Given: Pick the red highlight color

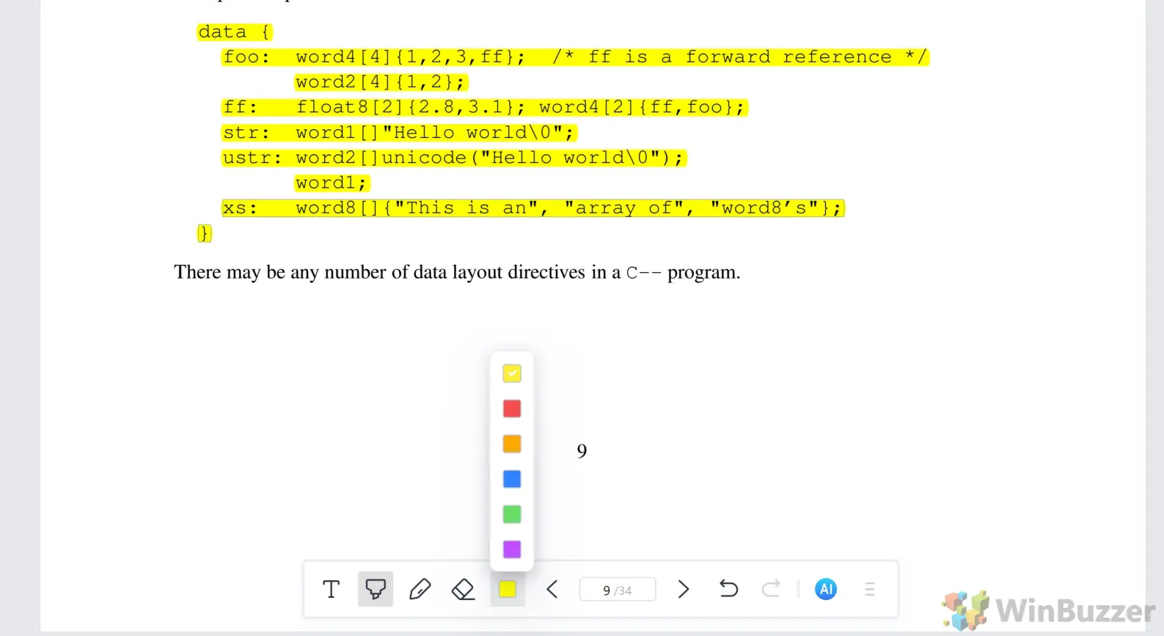Looking at the screenshot, I should (x=512, y=409).
